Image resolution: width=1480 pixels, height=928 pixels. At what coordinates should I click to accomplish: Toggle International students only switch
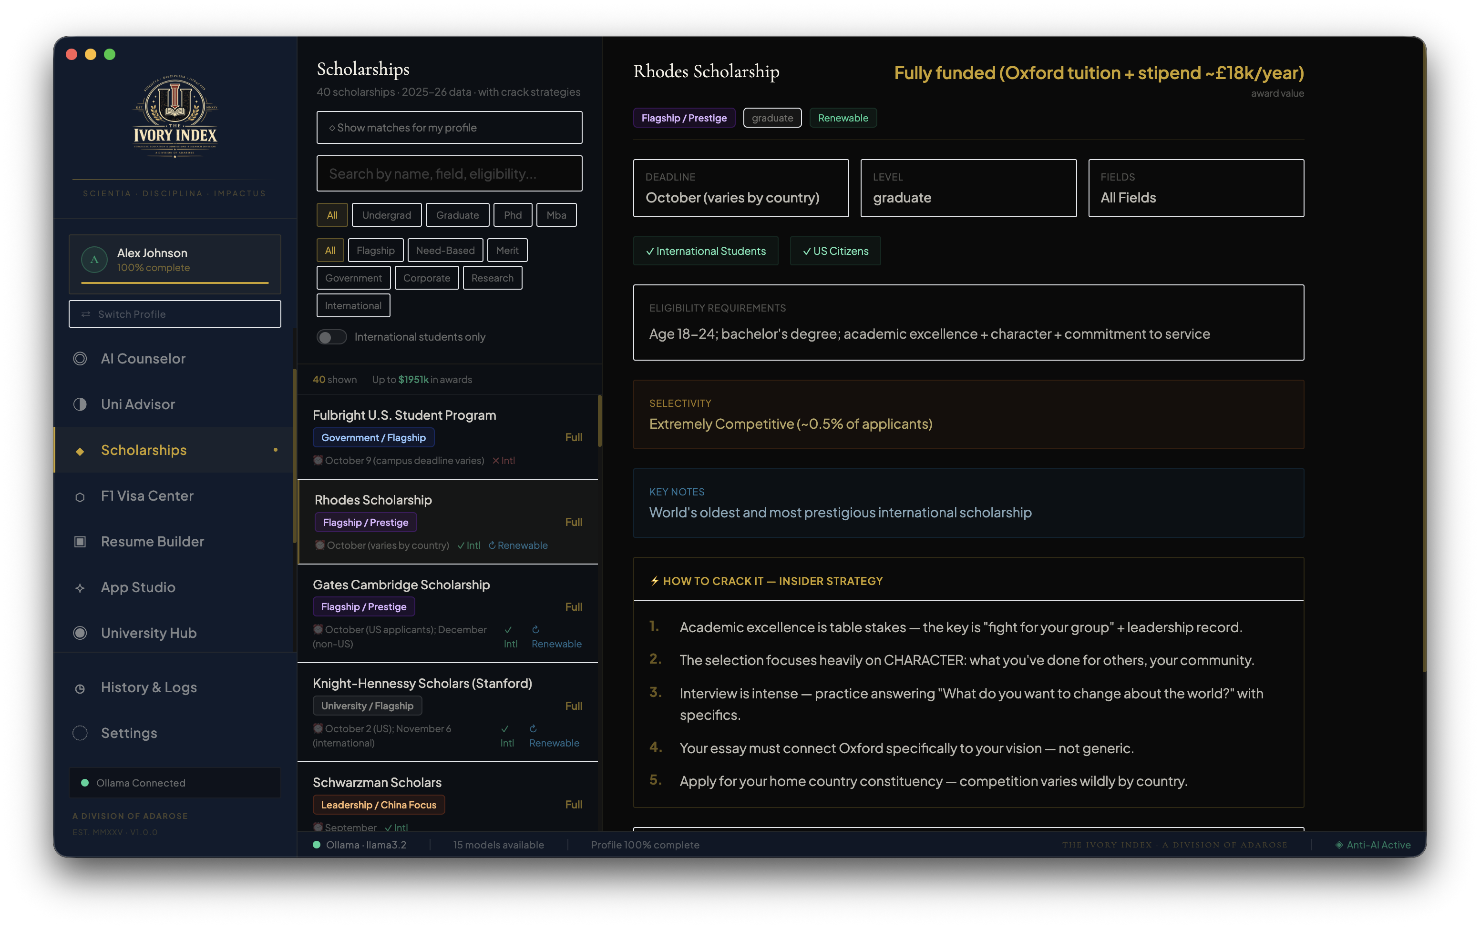point(332,337)
